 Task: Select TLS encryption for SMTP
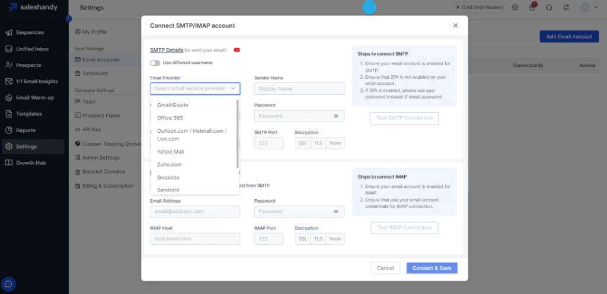(318, 143)
